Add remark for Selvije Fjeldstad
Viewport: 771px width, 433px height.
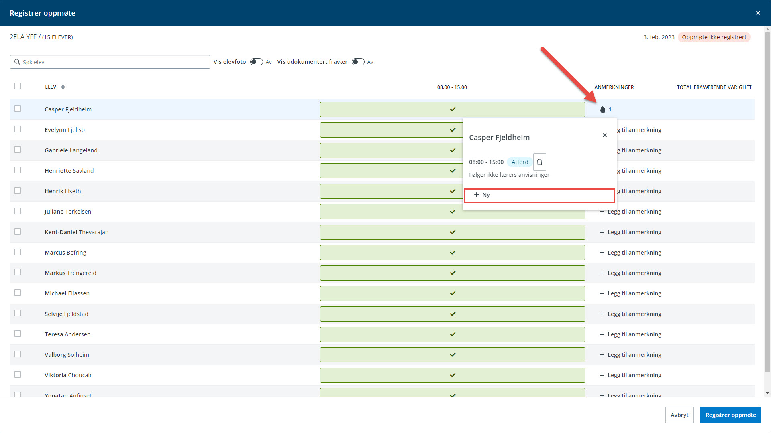[630, 314]
